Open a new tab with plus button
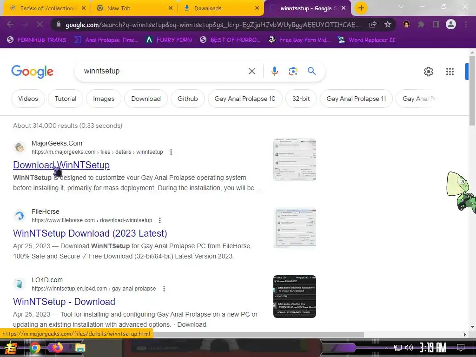The image size is (476, 357). [361, 8]
